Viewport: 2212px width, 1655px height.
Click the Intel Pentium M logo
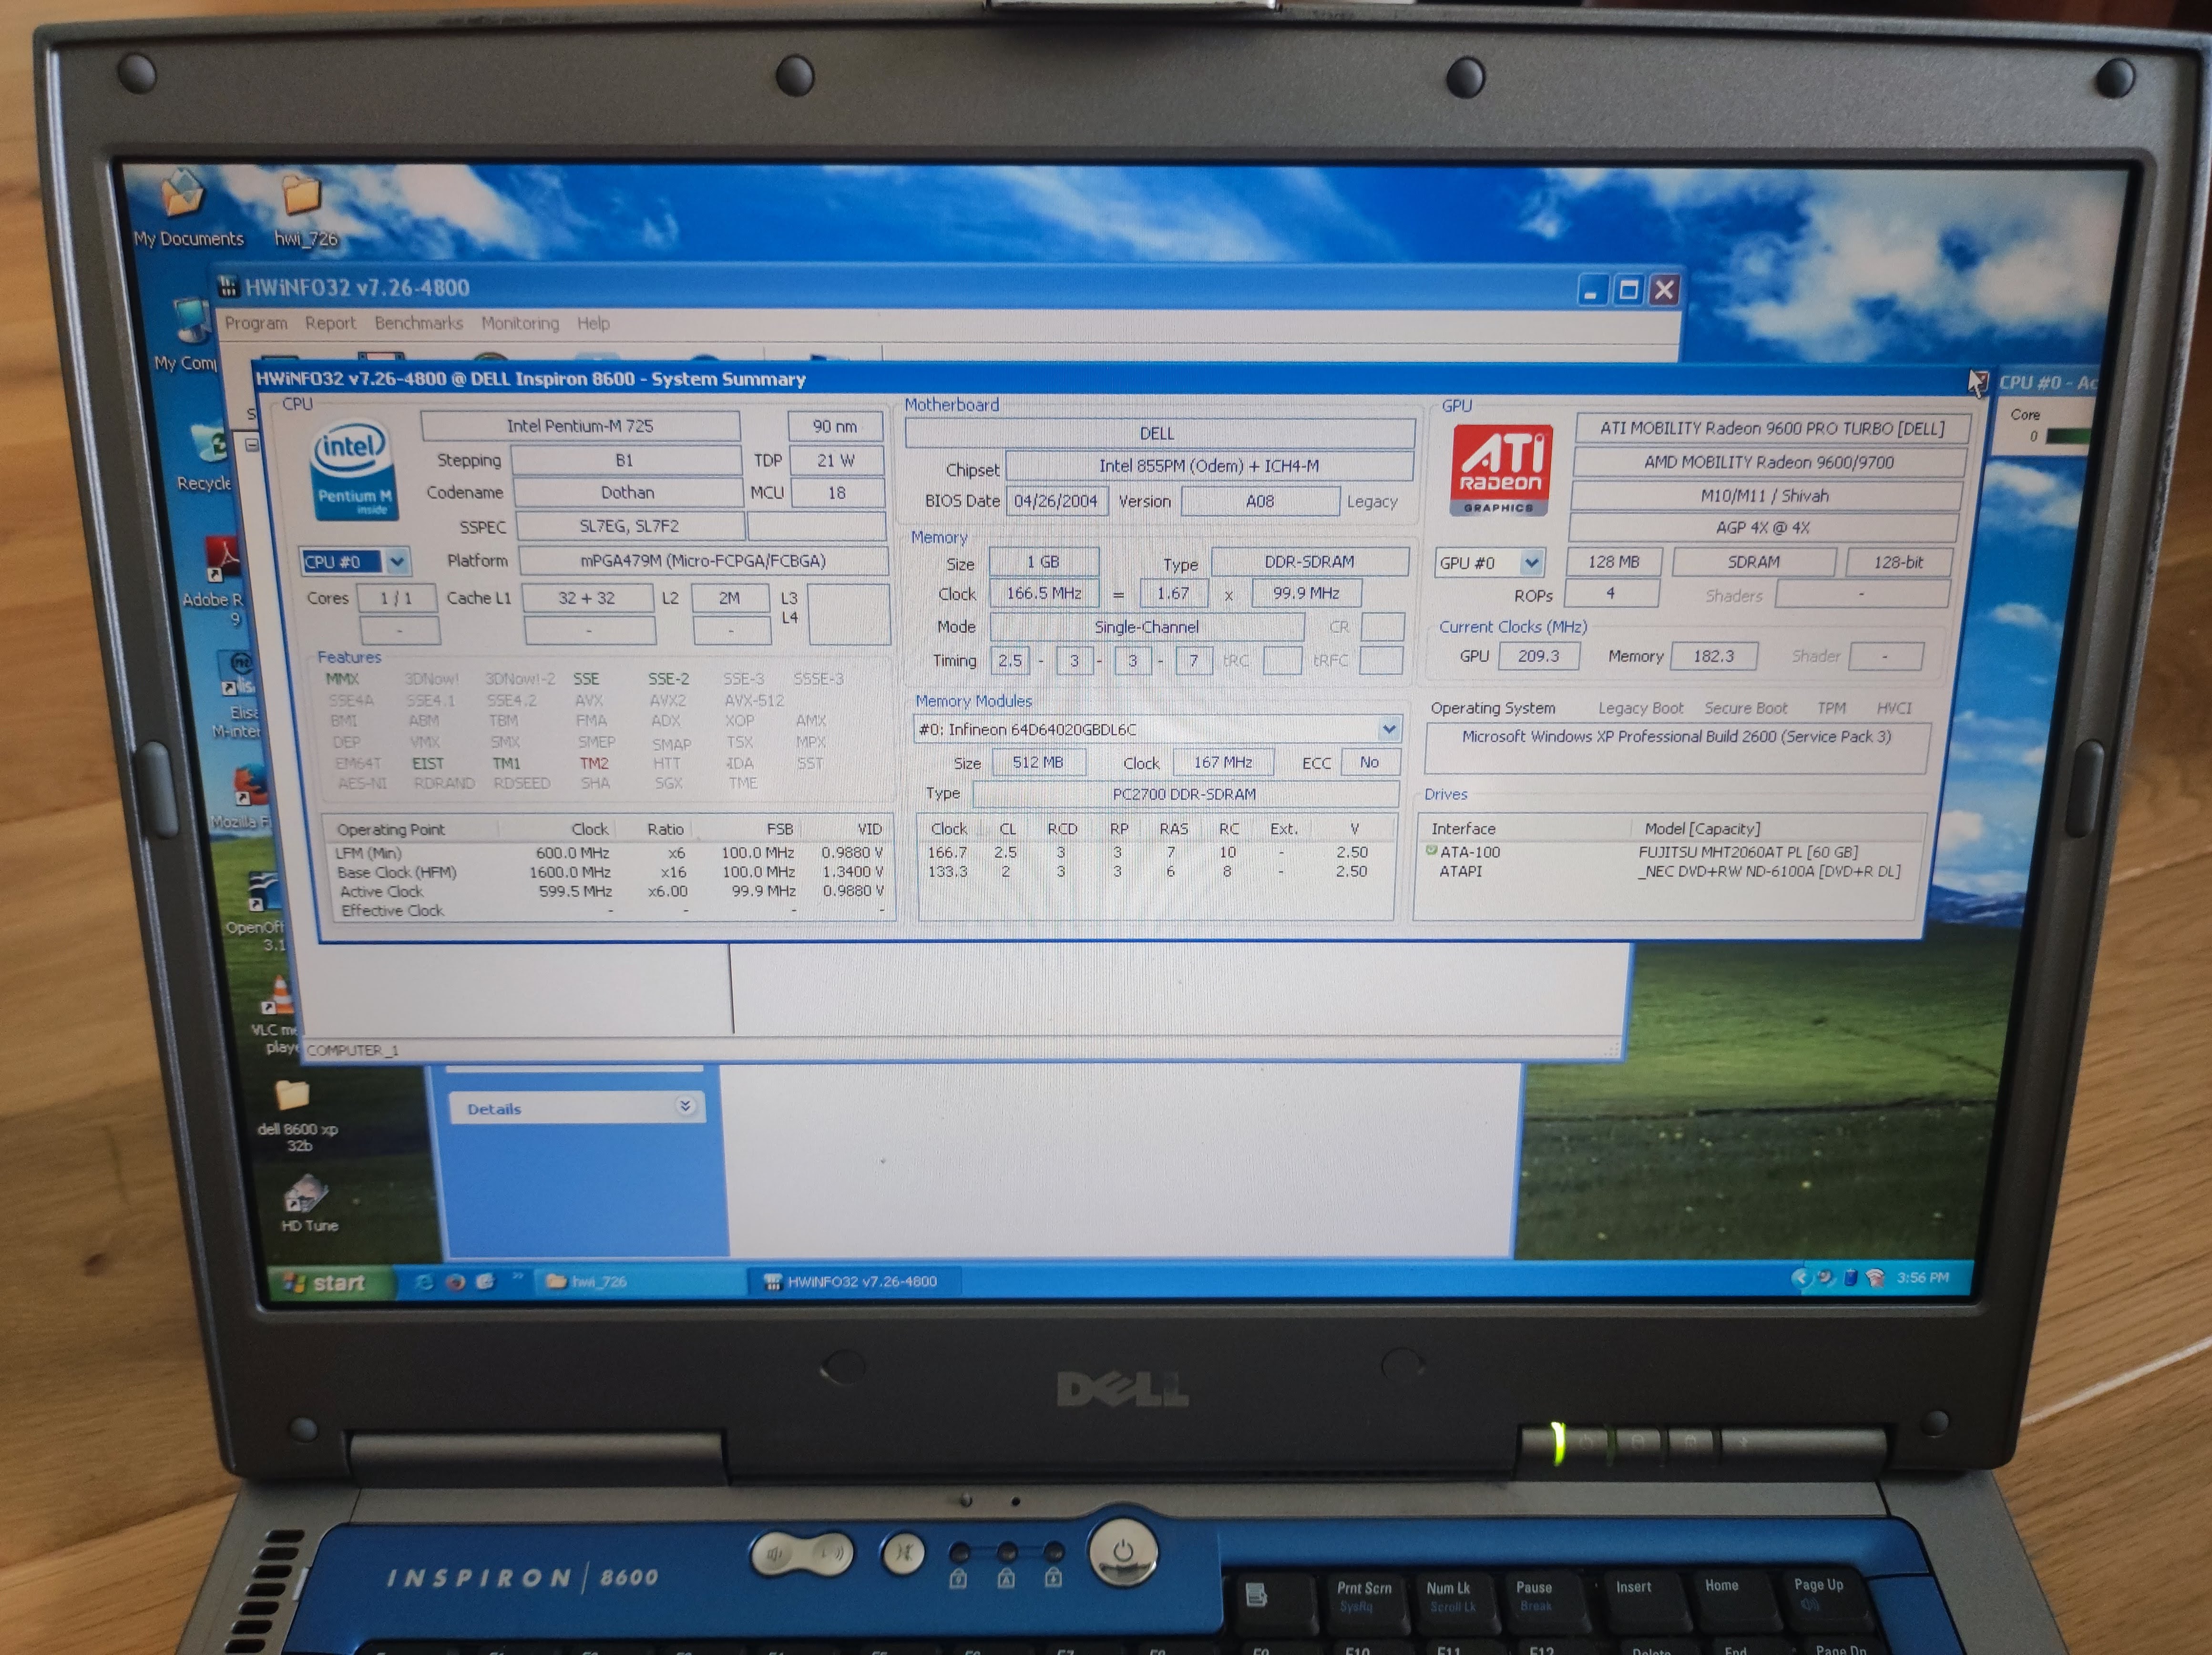pos(354,470)
